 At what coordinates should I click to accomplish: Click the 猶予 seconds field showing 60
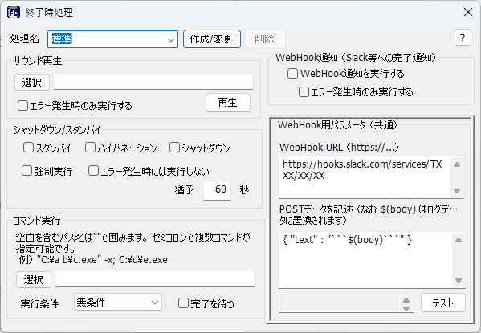click(217, 190)
